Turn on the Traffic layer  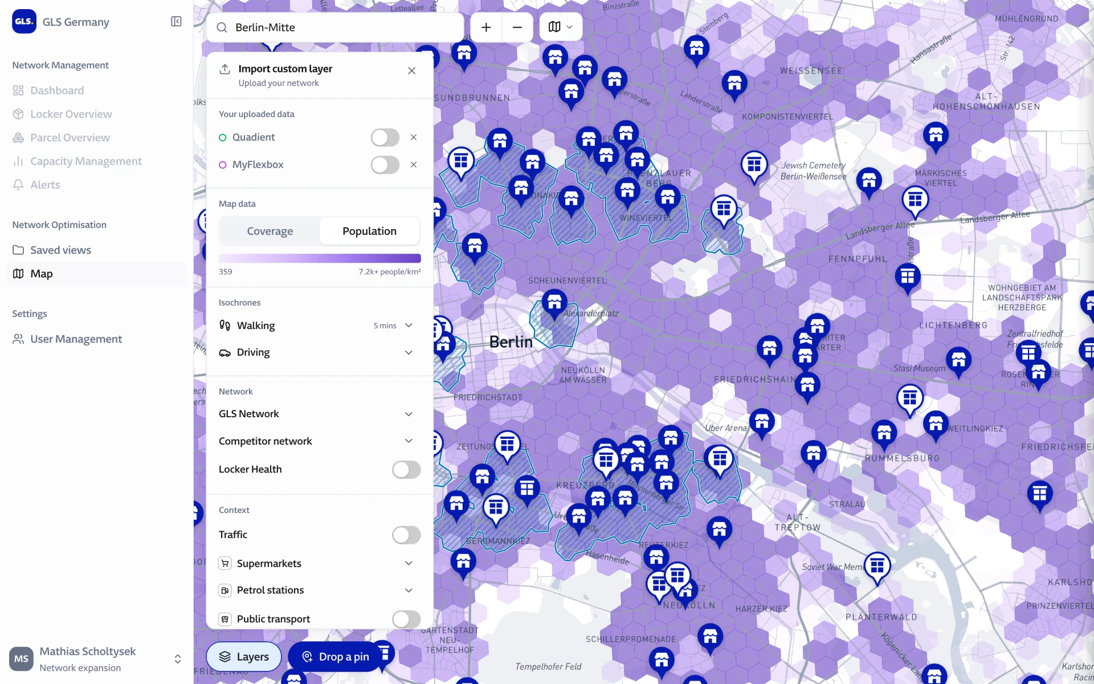coord(406,535)
